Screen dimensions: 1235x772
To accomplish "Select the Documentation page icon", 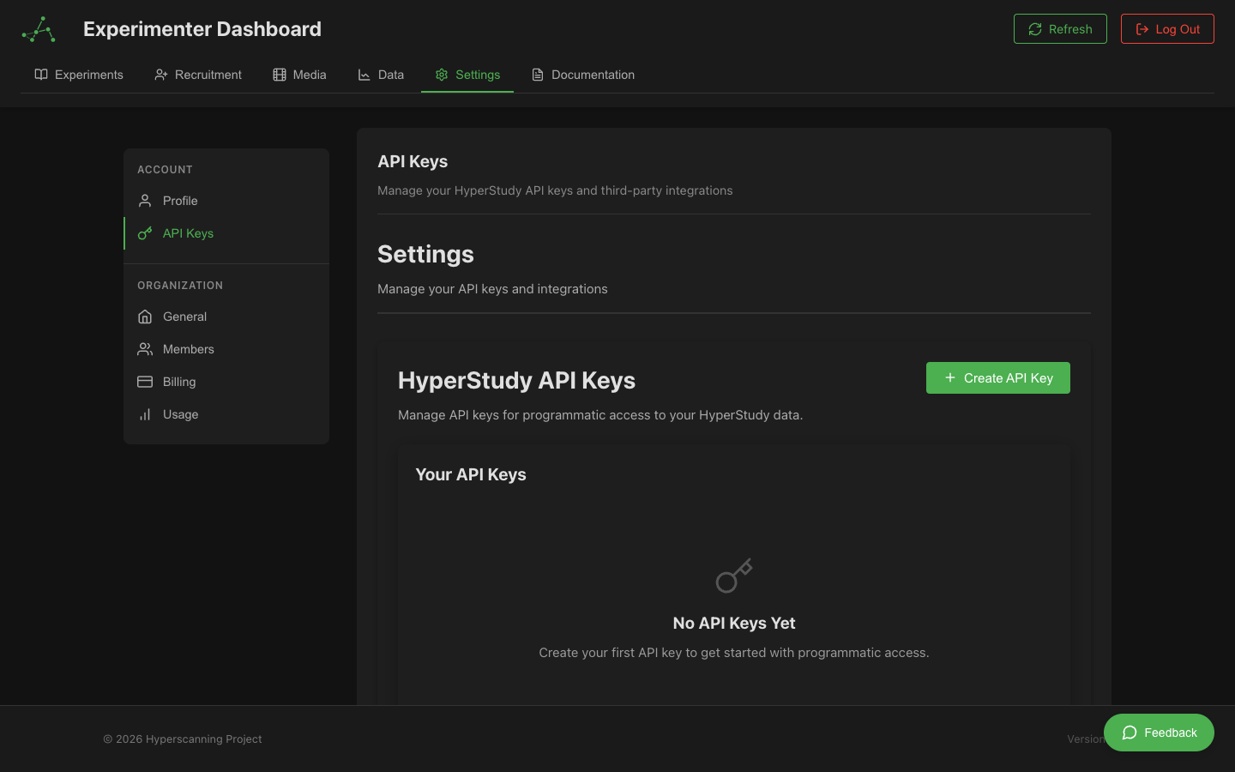I will tap(536, 75).
